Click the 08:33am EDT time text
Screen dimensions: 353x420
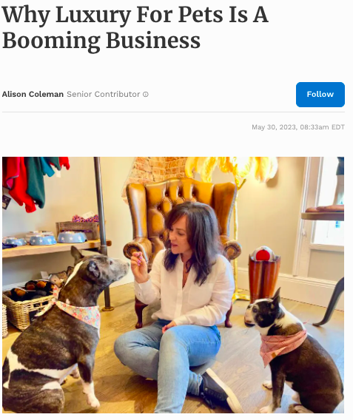click(x=323, y=127)
